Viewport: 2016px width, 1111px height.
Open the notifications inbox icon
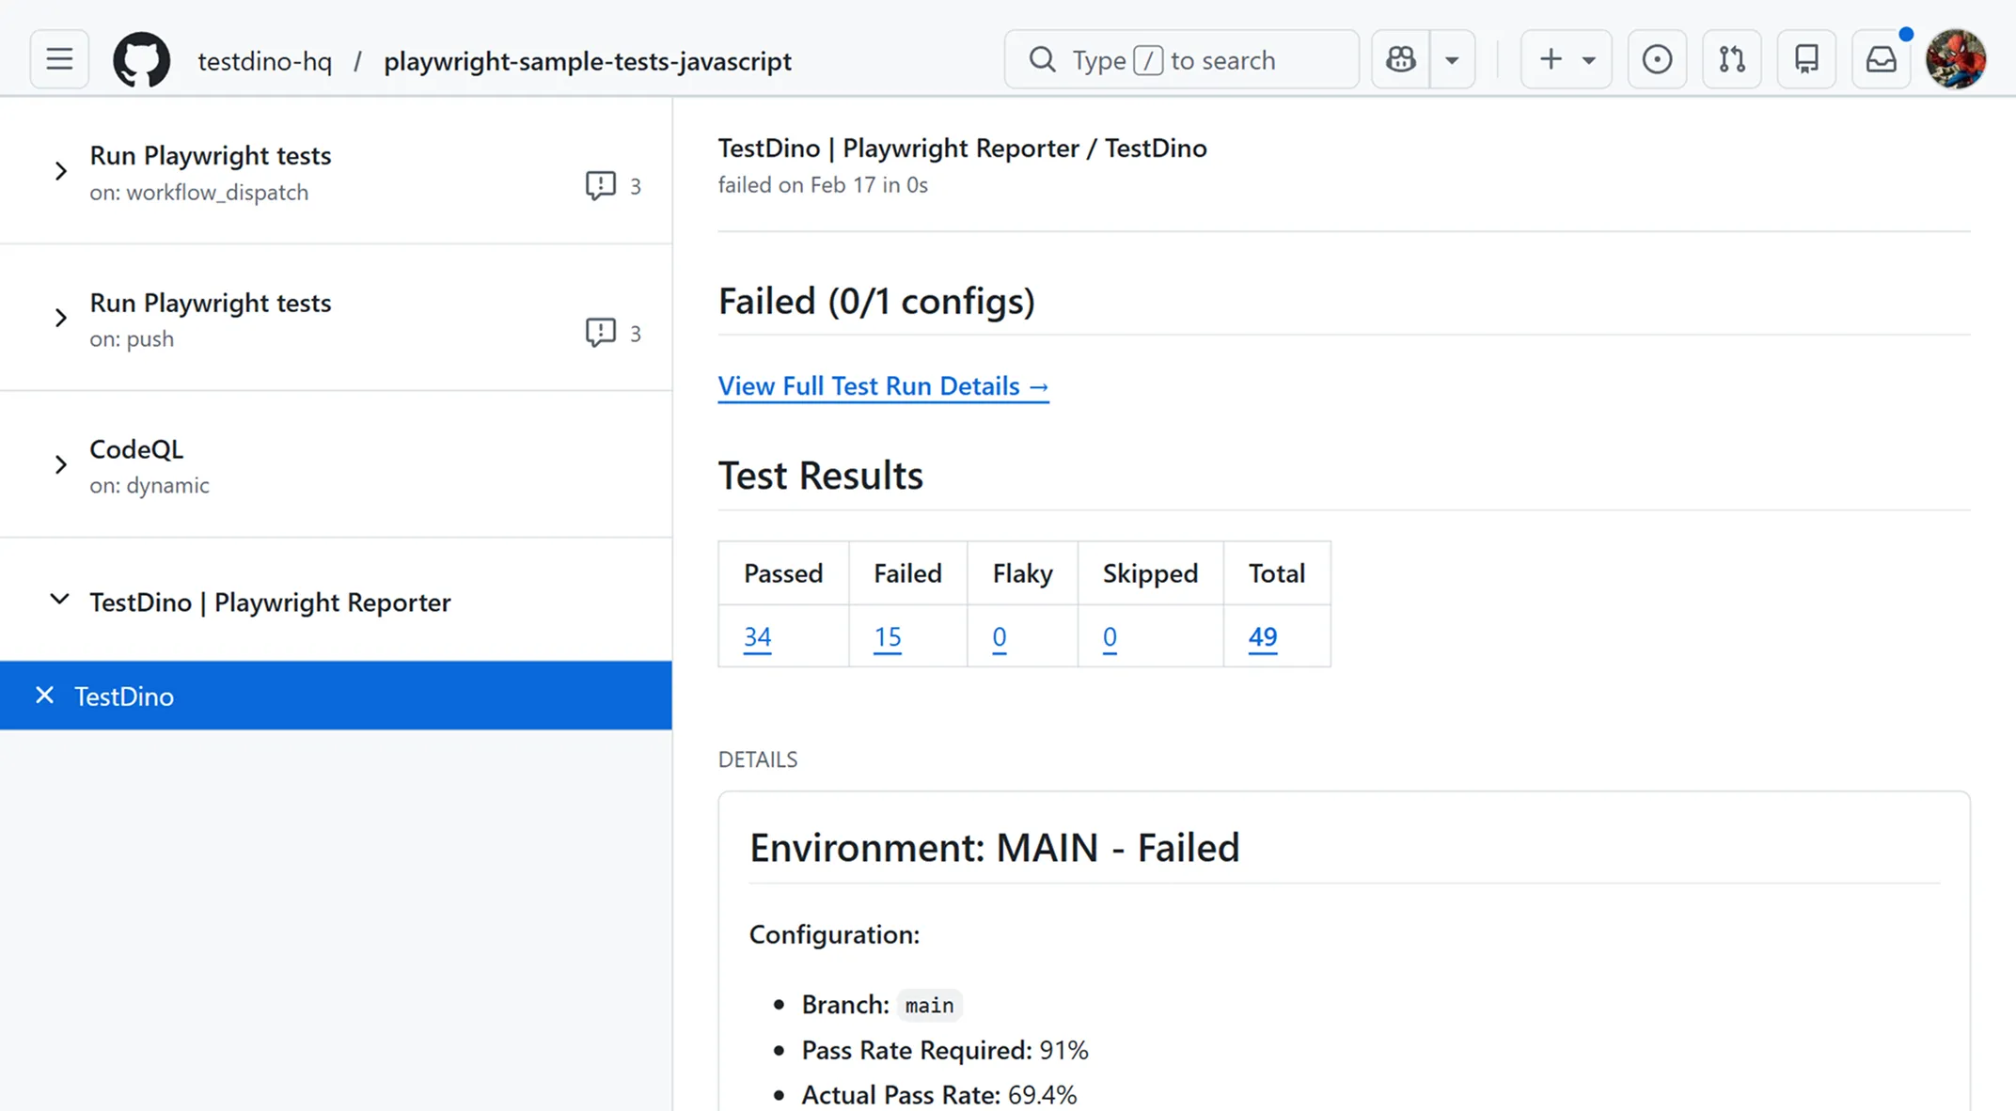pos(1882,59)
